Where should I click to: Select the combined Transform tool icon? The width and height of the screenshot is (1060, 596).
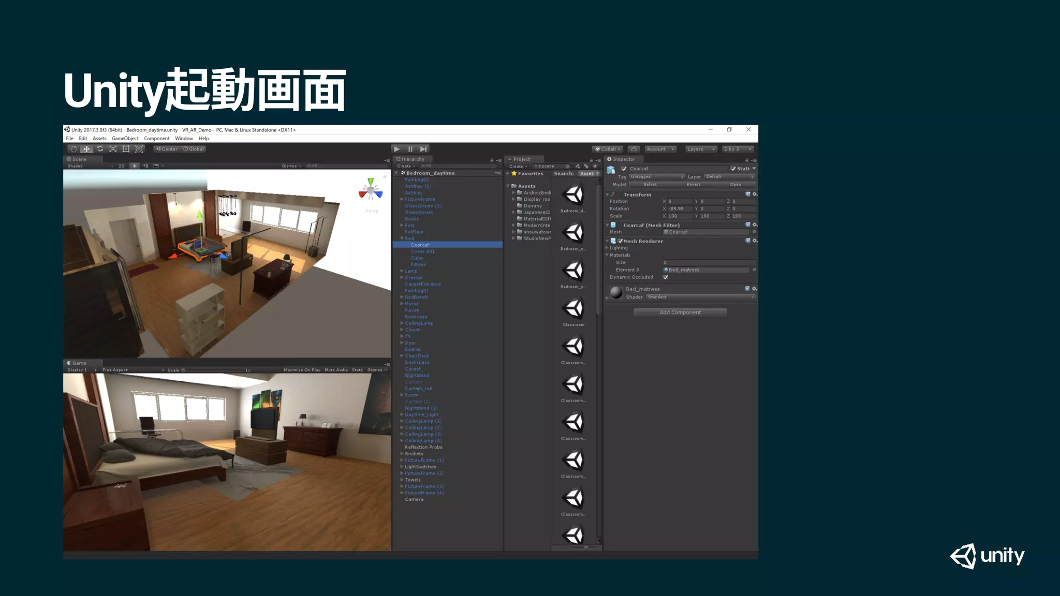[x=139, y=149]
